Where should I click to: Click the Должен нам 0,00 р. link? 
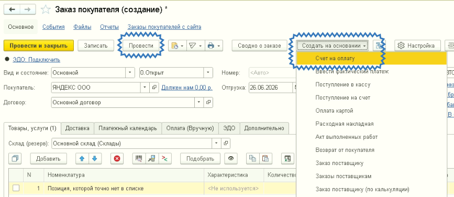click(187, 87)
